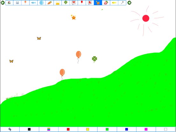Pick the rainbow multicolor swatch
Screen dimensions: 176x132
point(49,129)
